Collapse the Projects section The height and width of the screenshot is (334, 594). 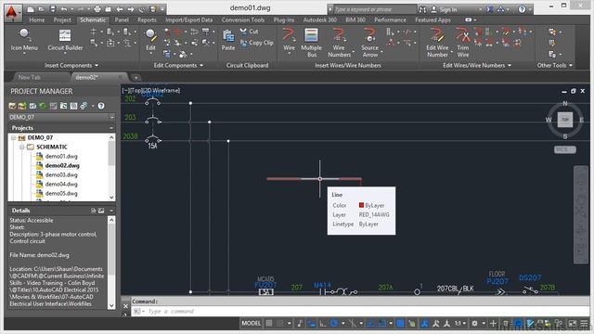click(x=111, y=128)
